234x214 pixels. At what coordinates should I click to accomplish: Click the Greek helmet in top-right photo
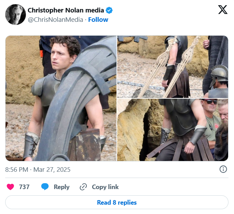coord(219,74)
